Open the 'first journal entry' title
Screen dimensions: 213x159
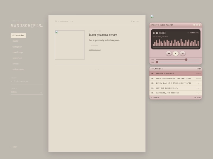[x=103, y=35]
